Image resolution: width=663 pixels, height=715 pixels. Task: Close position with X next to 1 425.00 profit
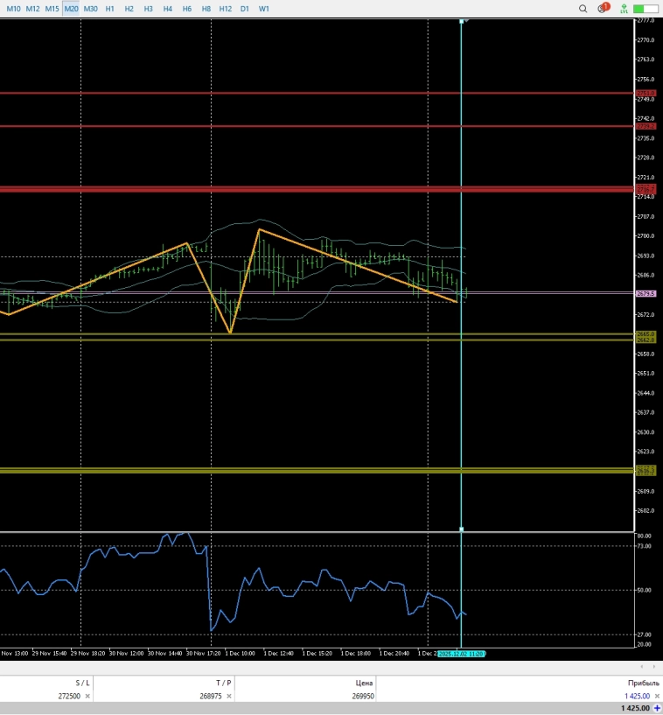tap(657, 697)
